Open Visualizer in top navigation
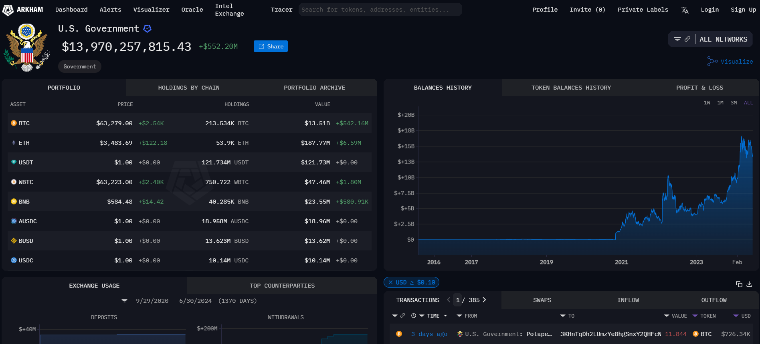This screenshot has width=760, height=344. [151, 10]
